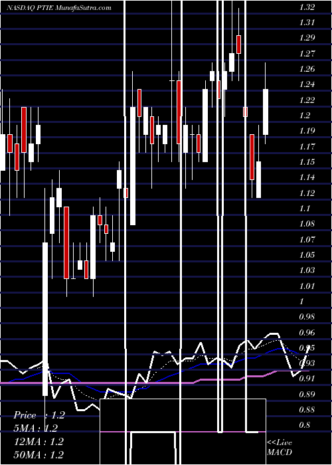Click the 0.96 price axis label
The image size is (332, 465).
[307, 332]
